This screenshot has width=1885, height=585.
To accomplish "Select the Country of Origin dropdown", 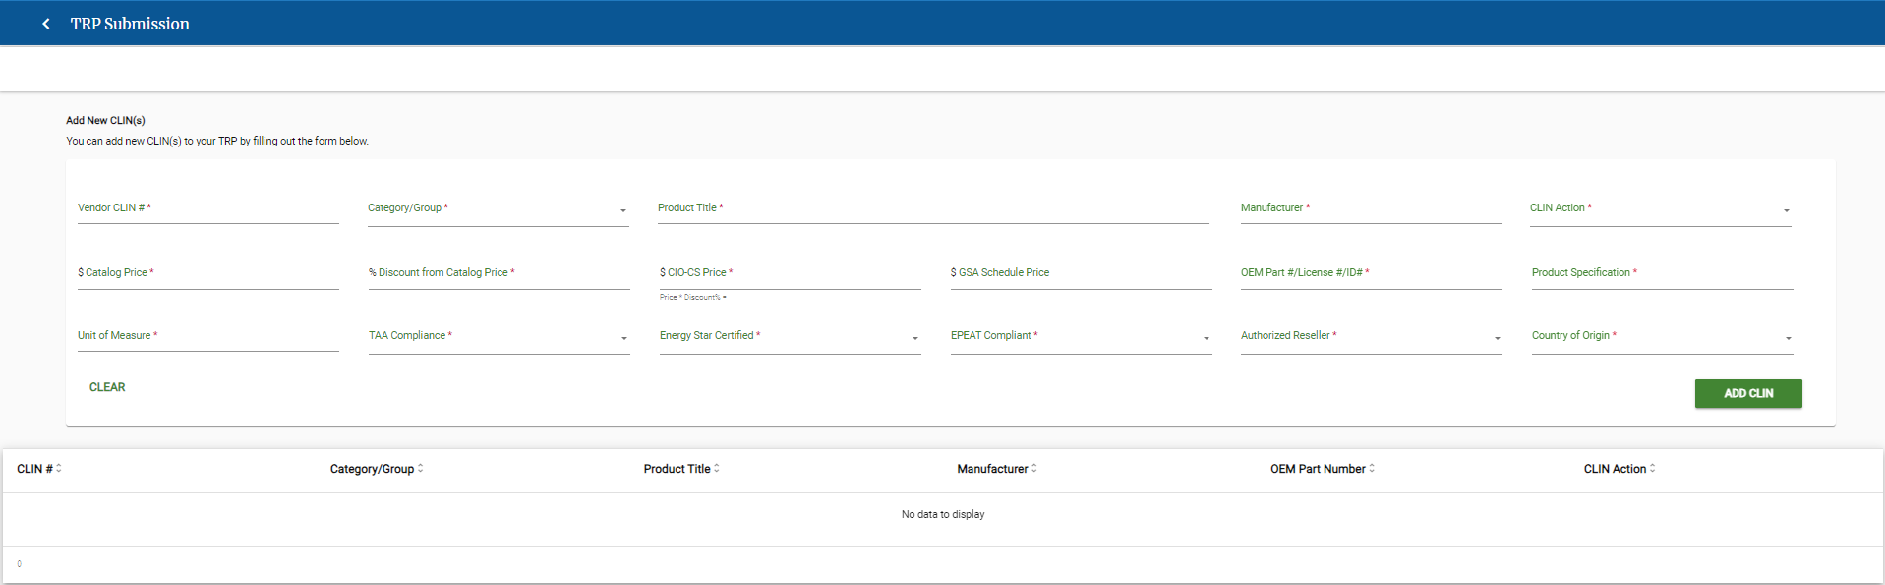I will (x=1662, y=337).
